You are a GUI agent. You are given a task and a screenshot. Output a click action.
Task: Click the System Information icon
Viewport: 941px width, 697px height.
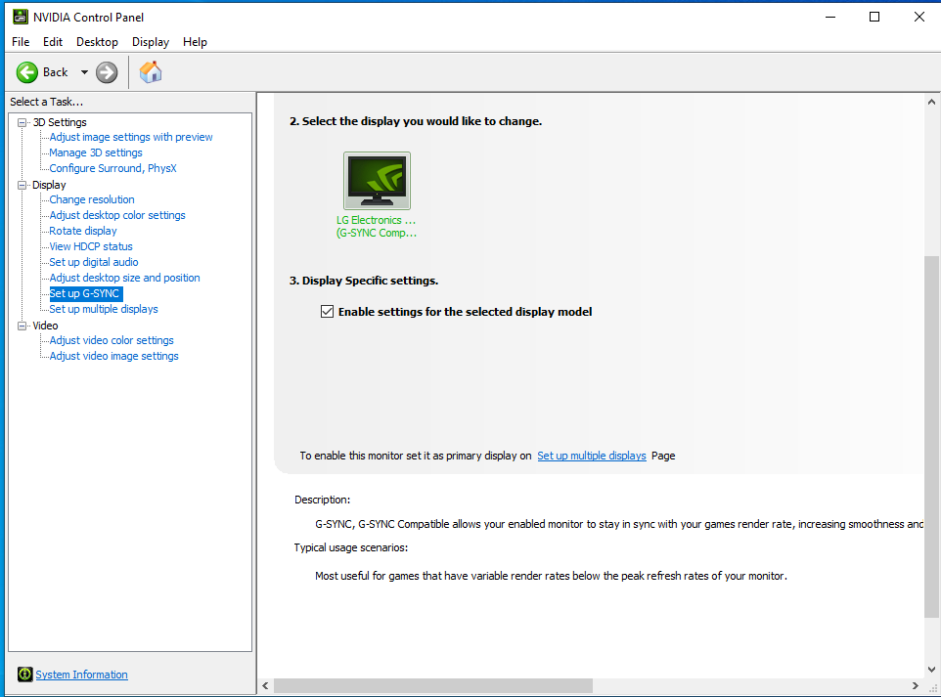pos(25,675)
